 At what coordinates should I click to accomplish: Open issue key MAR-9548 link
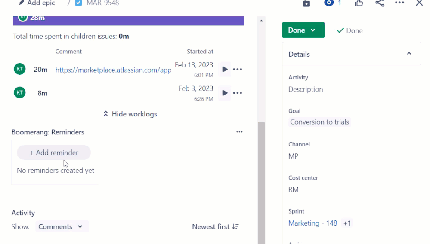click(x=102, y=3)
